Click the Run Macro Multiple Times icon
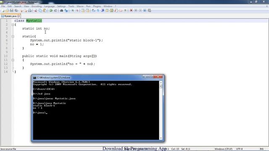The image size is (269, 151). 145,10
